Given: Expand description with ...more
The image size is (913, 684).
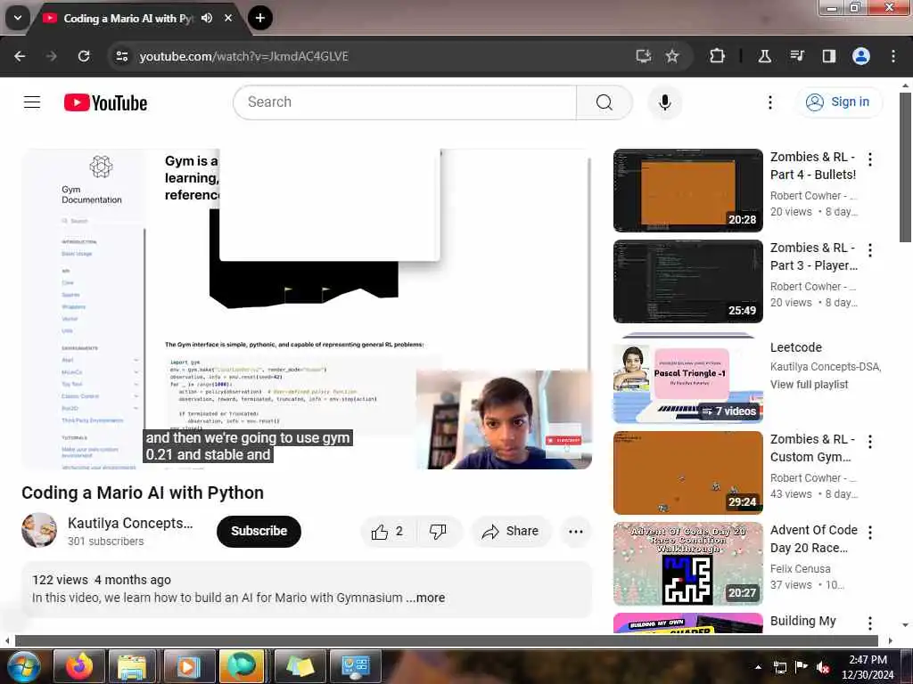Looking at the screenshot, I should click(425, 598).
